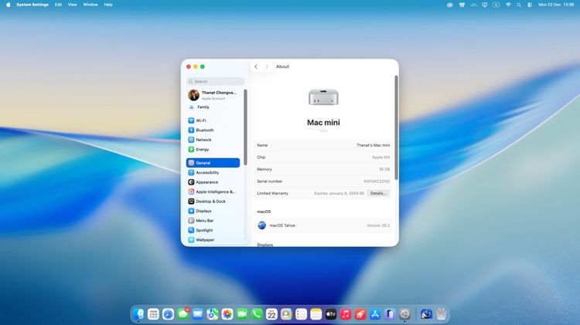Screen dimensions: 580x325
Task: Click the About pane scrollbar
Action: click(x=396, y=128)
